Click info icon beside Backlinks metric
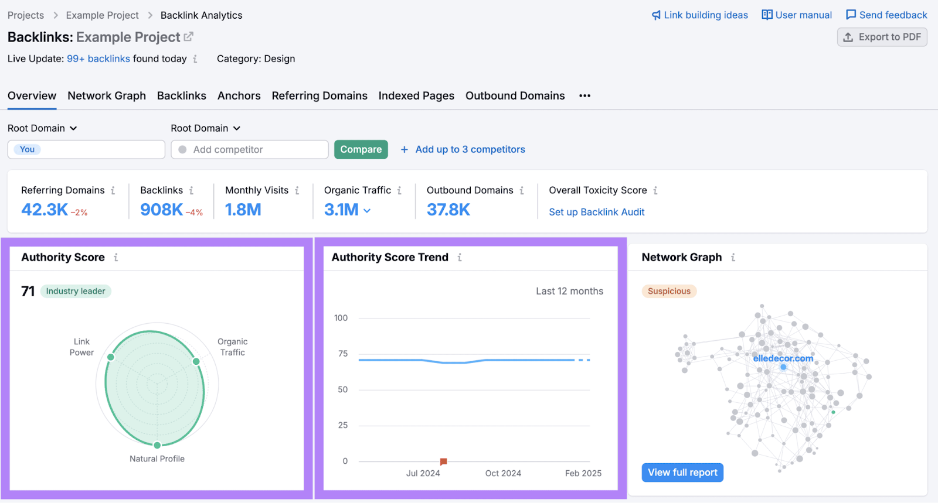Image resolution: width=938 pixels, height=503 pixels. pyautogui.click(x=191, y=190)
